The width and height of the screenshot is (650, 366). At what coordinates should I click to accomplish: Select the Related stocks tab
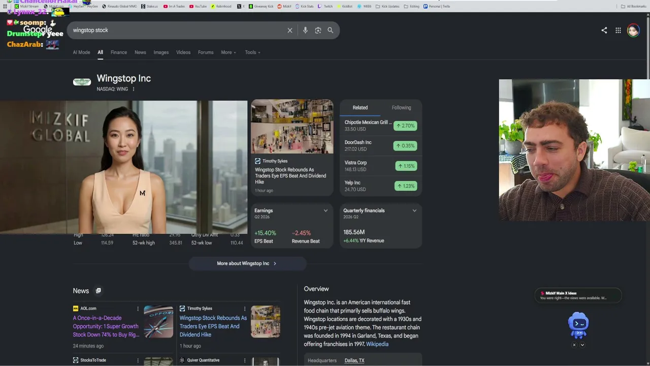click(x=360, y=108)
